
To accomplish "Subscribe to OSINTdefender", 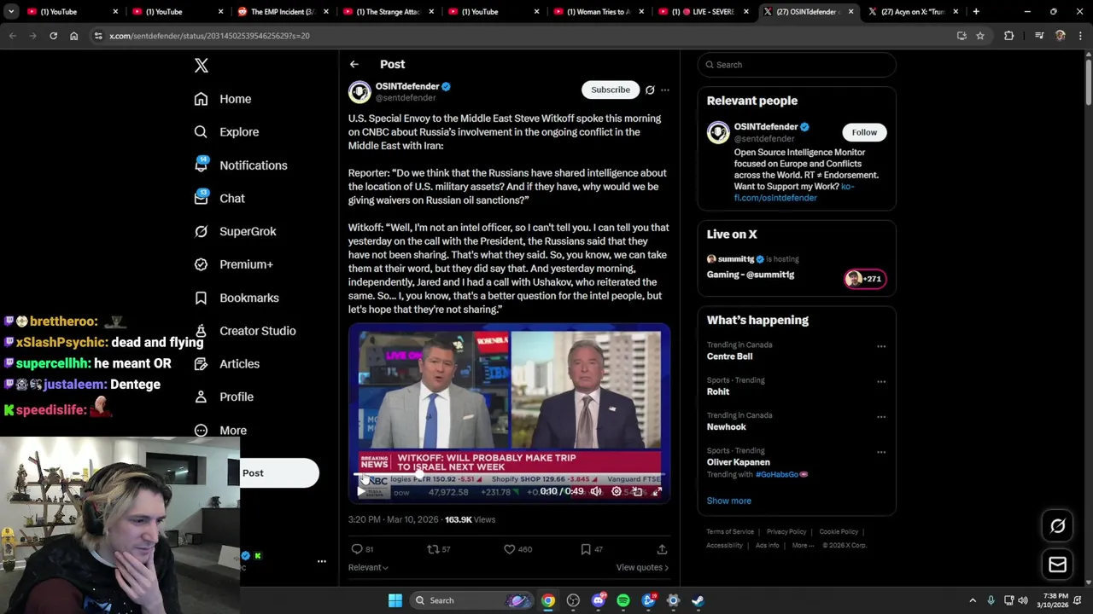I will 611,90.
